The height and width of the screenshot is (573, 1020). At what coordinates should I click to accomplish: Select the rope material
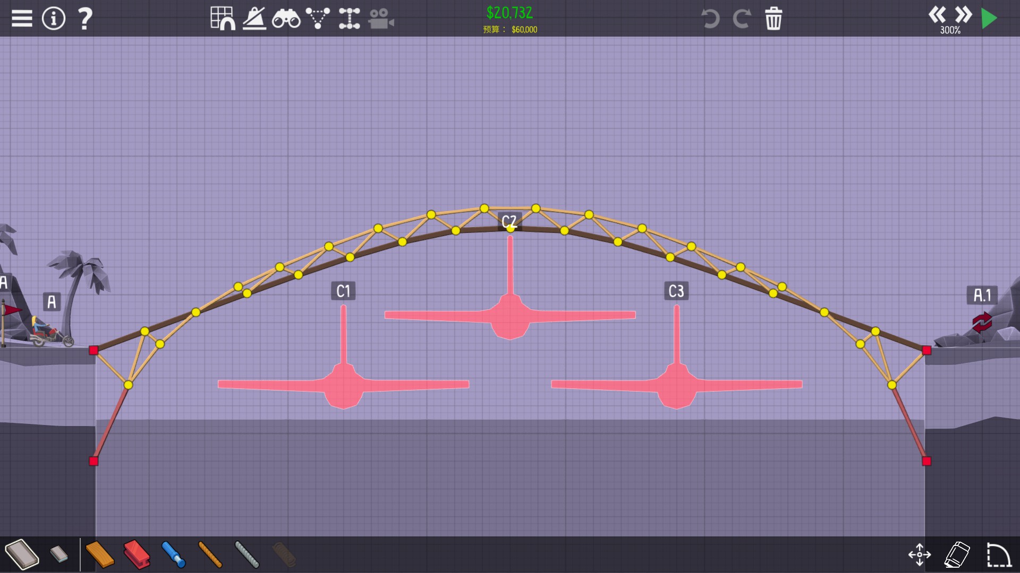click(210, 554)
